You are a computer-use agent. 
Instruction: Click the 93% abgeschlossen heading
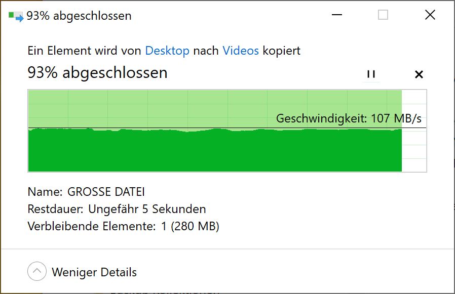[97, 72]
